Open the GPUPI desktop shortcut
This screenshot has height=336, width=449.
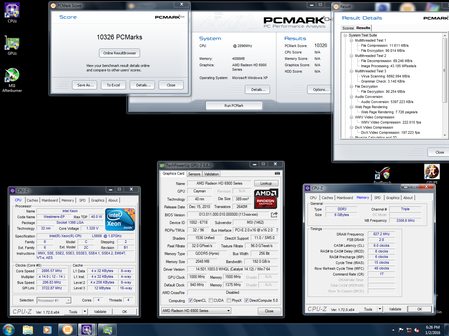click(432, 174)
